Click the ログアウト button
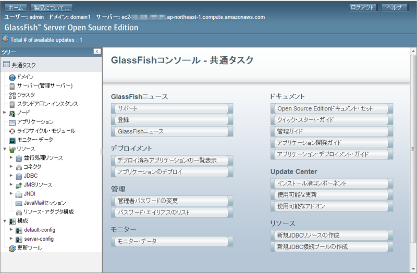 [363, 7]
